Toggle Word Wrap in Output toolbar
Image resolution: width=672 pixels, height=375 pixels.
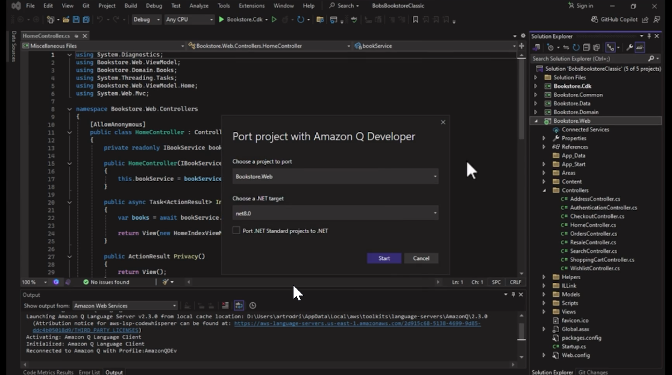(x=239, y=305)
